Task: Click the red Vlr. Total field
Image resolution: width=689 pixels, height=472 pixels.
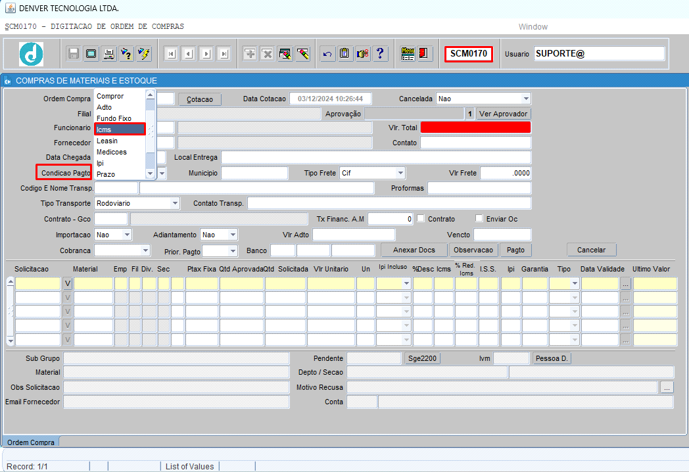Action: tap(475, 128)
